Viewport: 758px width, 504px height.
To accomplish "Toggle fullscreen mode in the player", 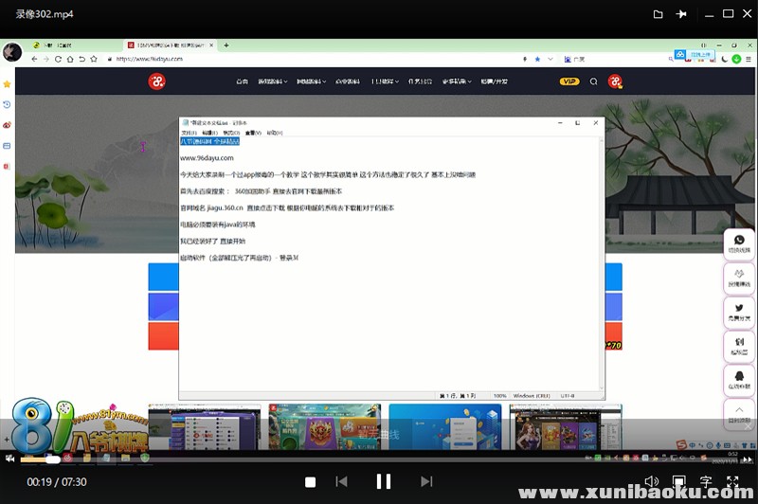I will click(x=732, y=482).
